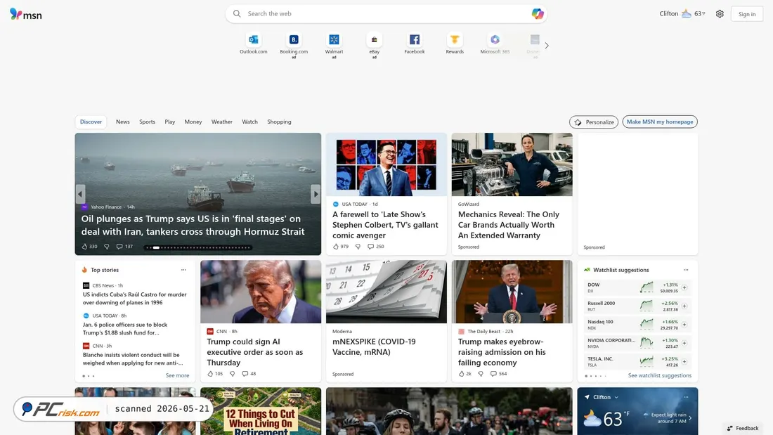Screen dimensions: 773x435
Task: Like the oil plunges story
Action: tap(89, 246)
